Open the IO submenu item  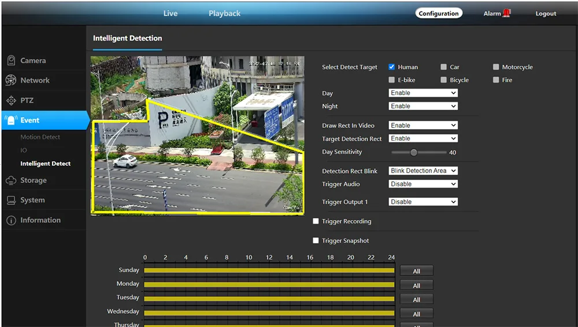pyautogui.click(x=24, y=150)
